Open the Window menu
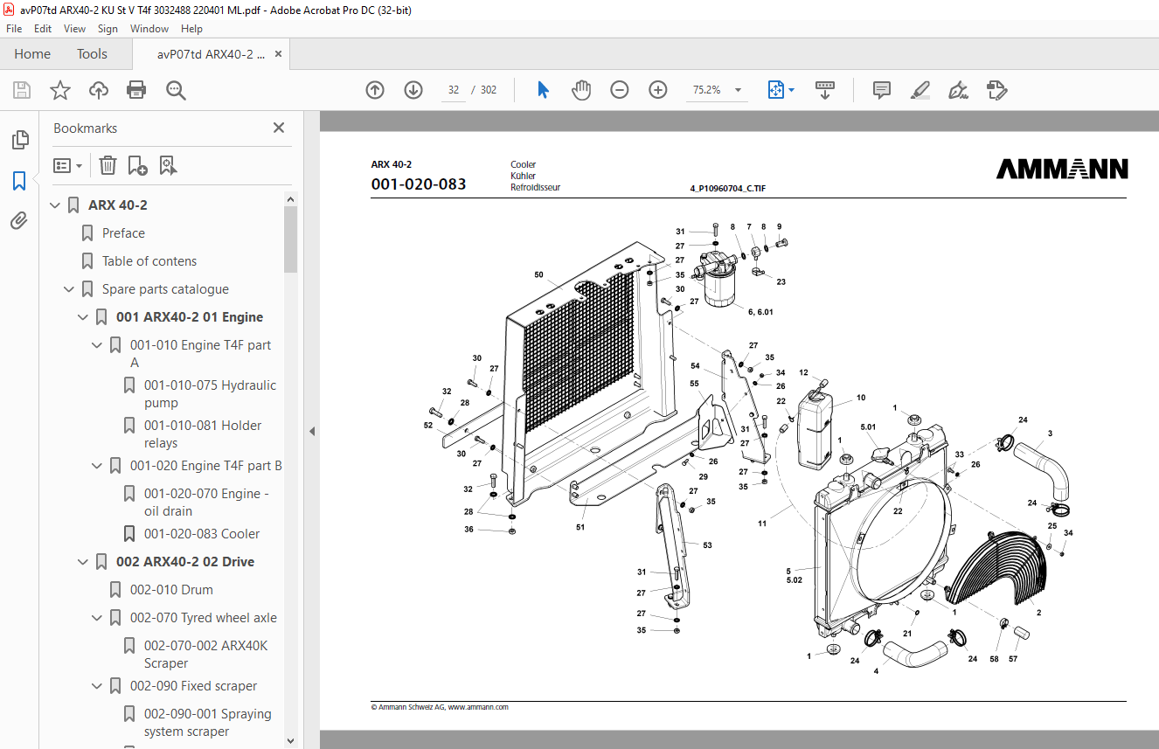1159x749 pixels. coord(149,29)
